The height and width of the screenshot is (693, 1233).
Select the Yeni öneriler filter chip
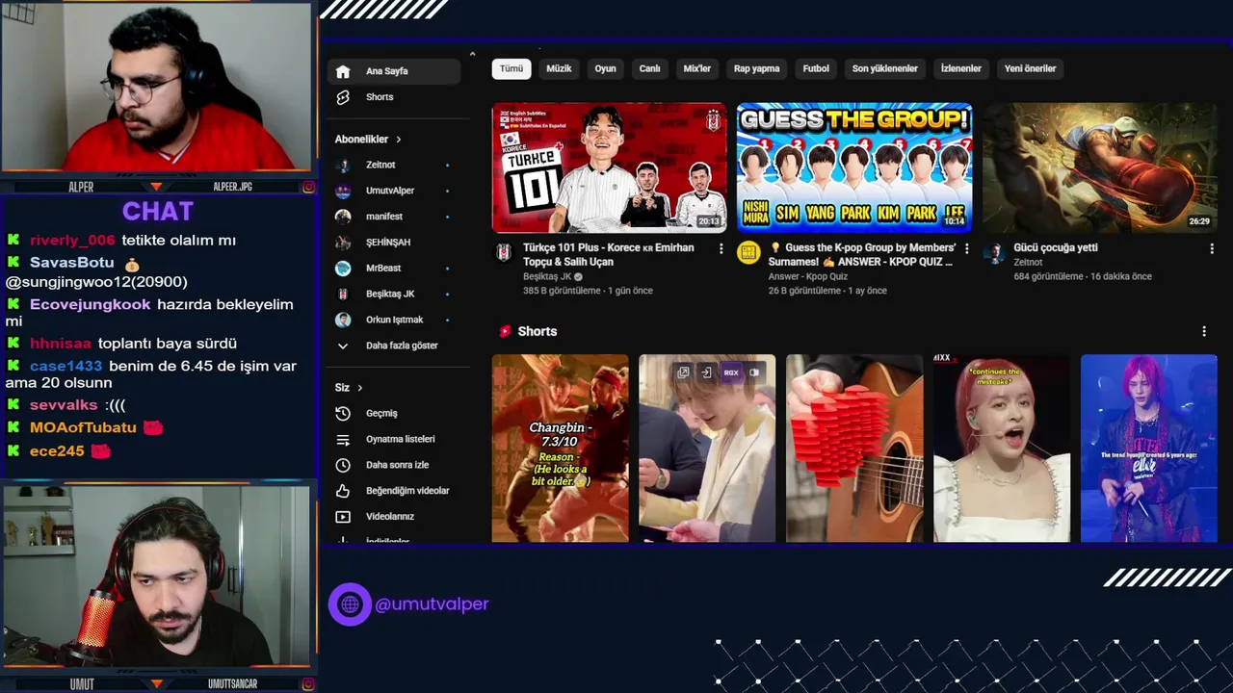(x=1030, y=68)
